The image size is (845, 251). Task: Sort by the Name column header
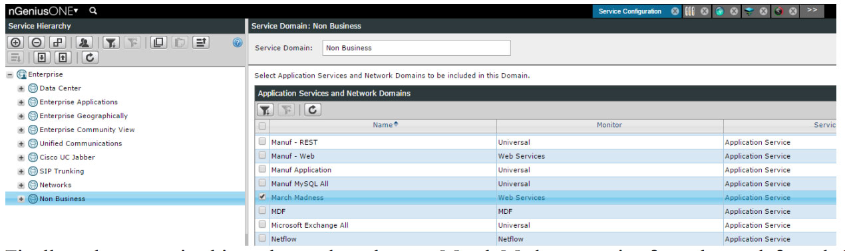[383, 125]
